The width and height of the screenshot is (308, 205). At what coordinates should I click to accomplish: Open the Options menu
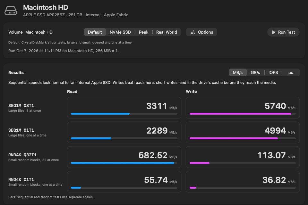(201, 32)
